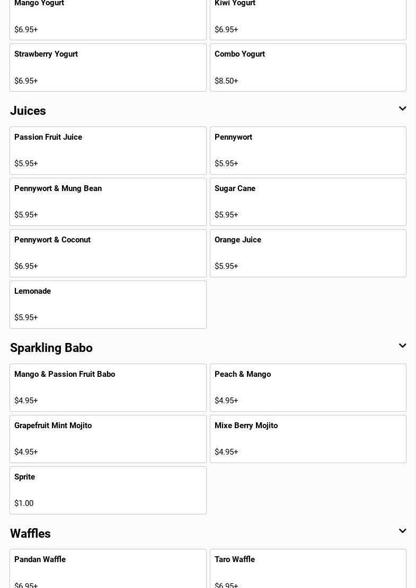416x588 pixels.
Task: Choose the Peach & Mango drink
Action: point(308,387)
